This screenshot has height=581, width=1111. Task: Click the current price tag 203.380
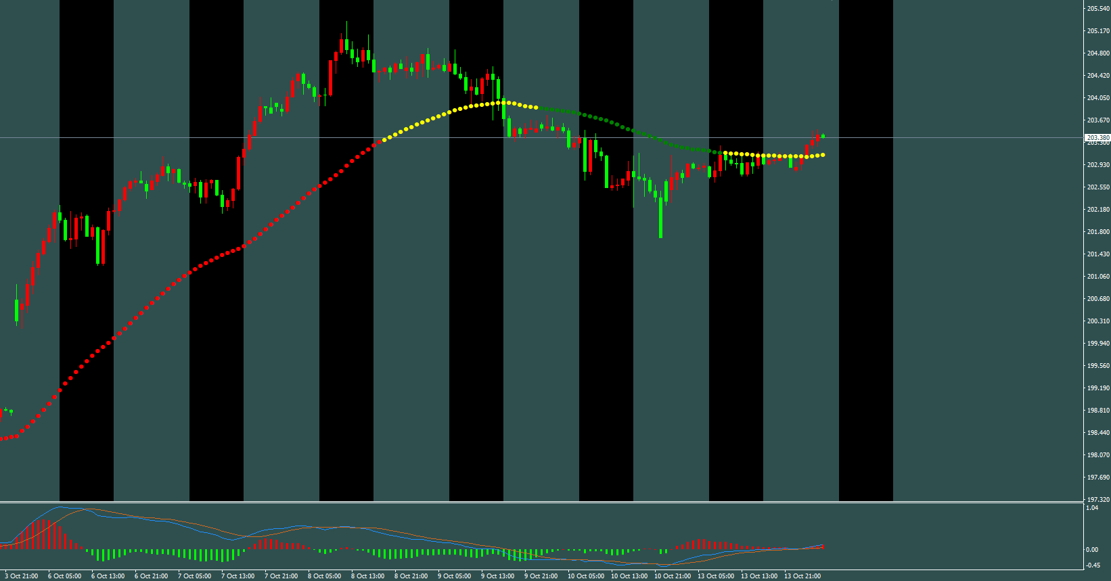[x=1097, y=137]
